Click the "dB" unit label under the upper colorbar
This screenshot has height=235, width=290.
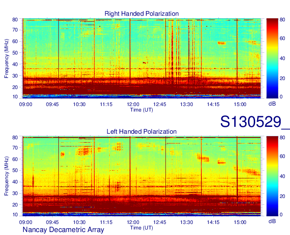[272, 104]
